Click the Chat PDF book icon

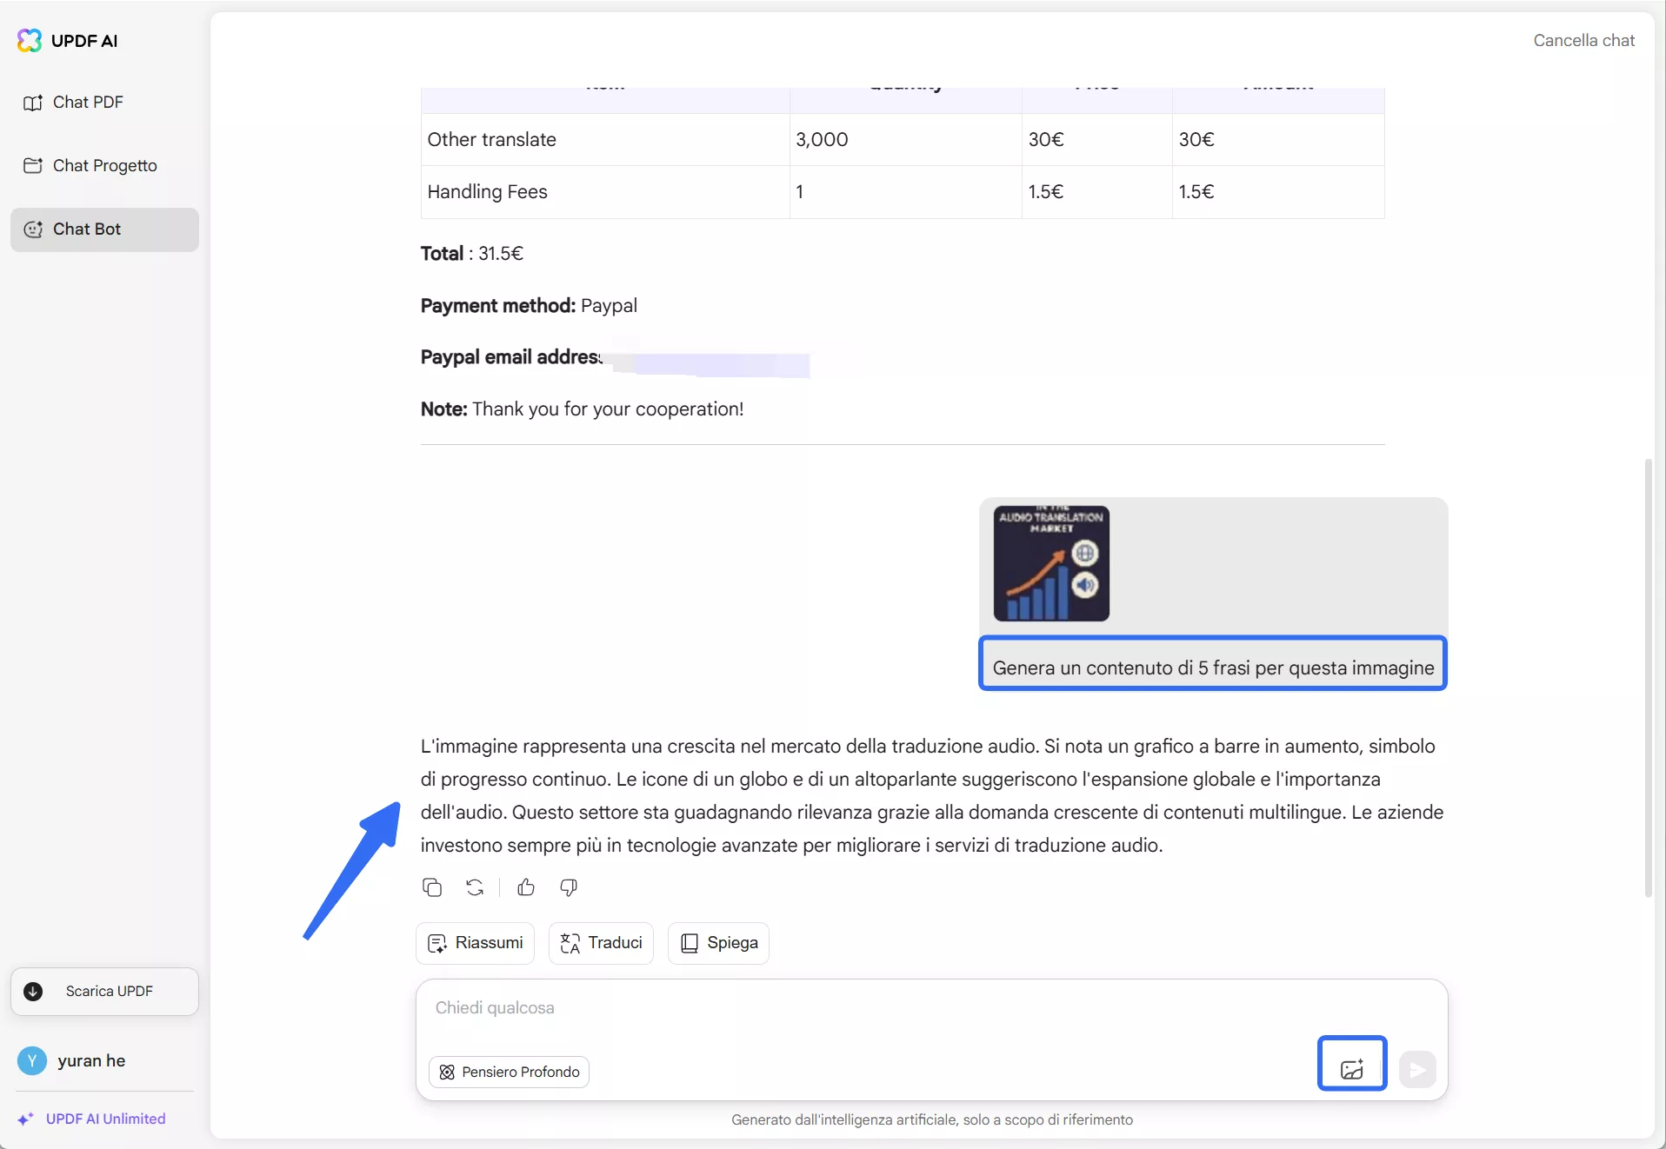point(33,103)
